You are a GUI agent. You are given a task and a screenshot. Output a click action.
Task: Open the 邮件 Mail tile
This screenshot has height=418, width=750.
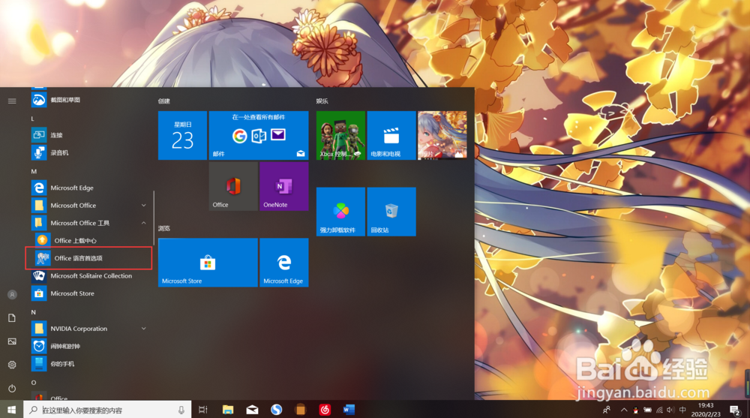(259, 136)
